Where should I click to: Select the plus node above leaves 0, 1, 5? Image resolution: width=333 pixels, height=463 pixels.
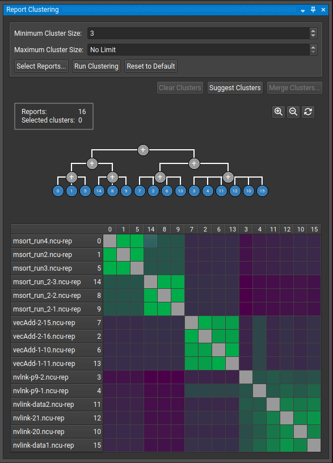point(71,177)
